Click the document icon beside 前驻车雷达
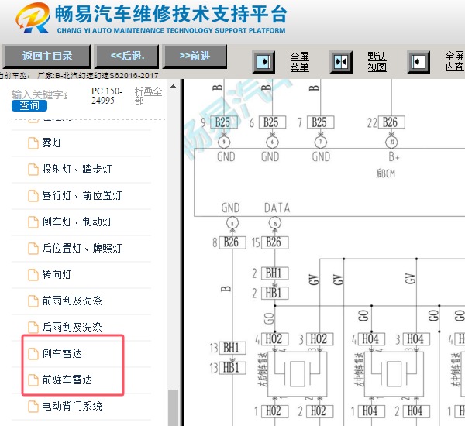Viewport: 465px width, 426px height. pos(33,380)
